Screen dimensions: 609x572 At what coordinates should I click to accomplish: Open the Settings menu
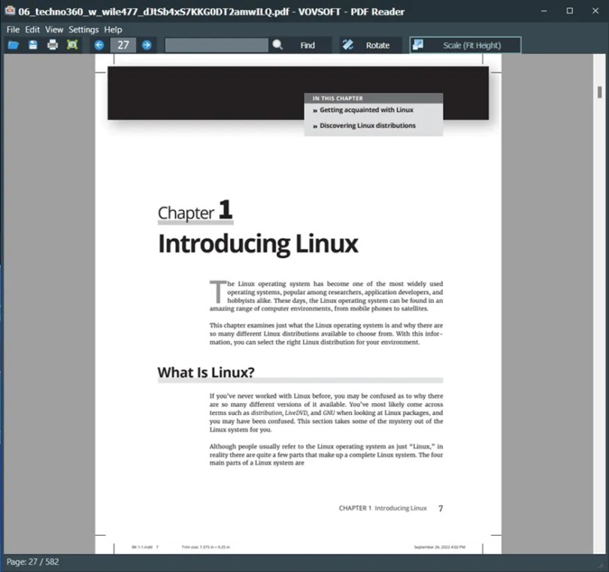[83, 29]
